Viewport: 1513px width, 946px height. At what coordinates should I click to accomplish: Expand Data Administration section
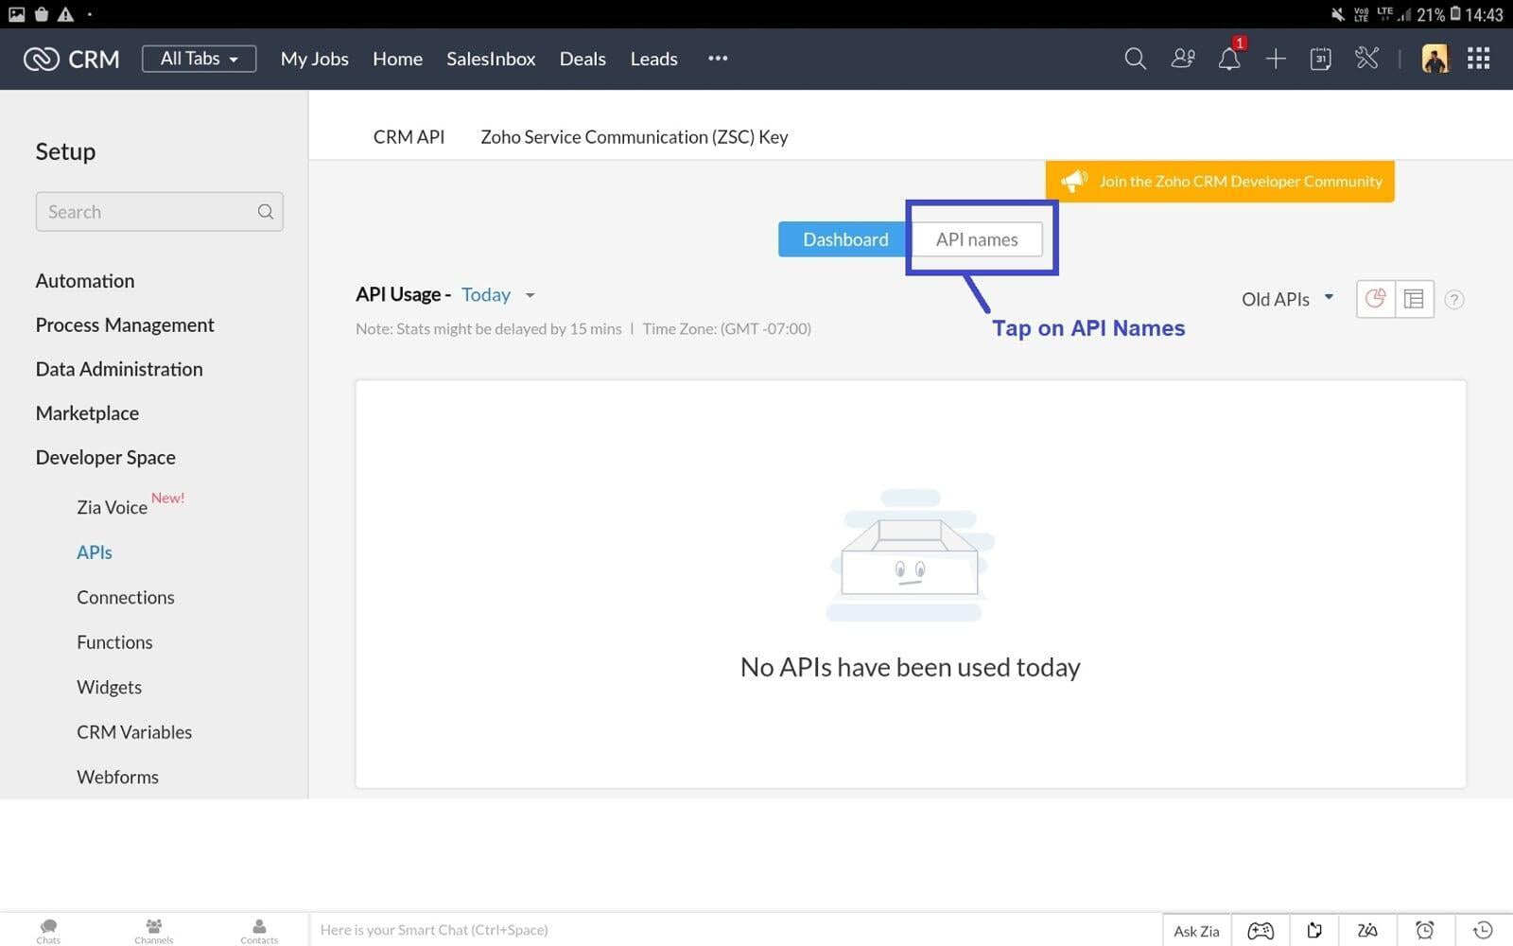(x=119, y=369)
